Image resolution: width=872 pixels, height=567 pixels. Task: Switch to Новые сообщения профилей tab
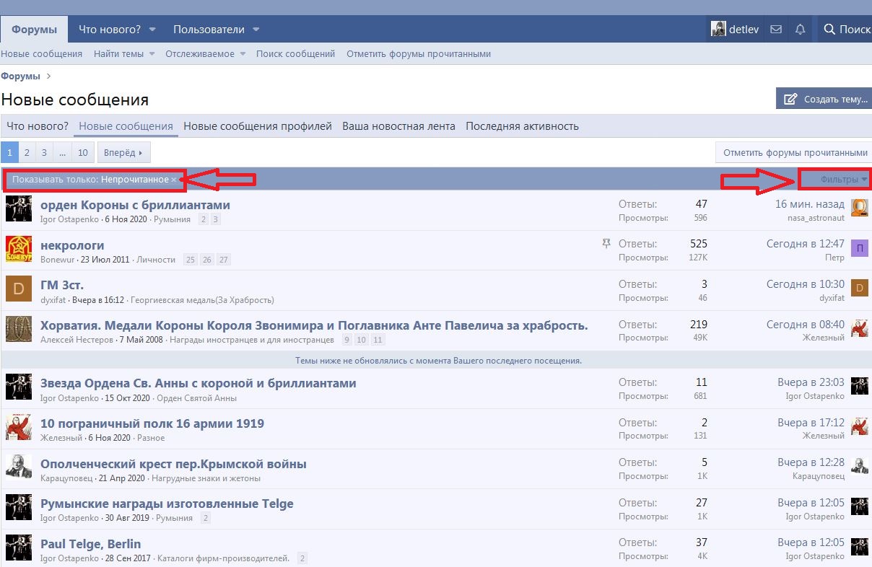click(258, 126)
